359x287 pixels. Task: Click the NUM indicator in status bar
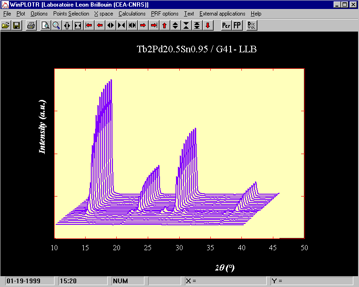coord(128,281)
